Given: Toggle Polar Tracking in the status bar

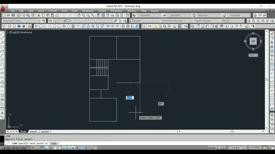Looking at the screenshot, I should tap(51, 148).
